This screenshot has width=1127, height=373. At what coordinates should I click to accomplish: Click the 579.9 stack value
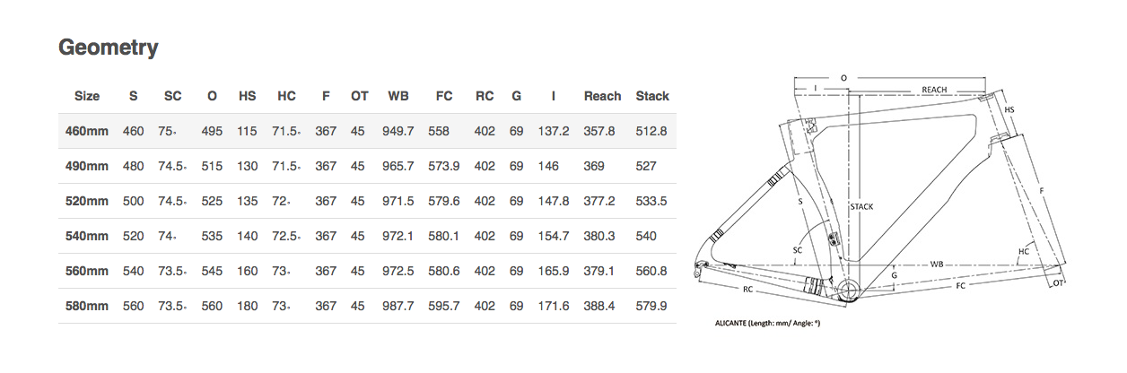[x=651, y=306]
